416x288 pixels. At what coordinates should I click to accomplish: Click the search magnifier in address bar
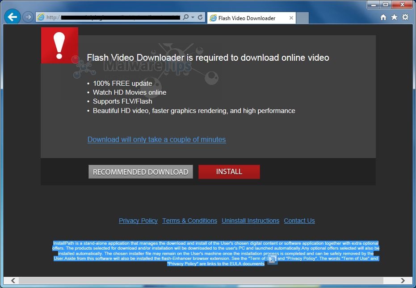coord(186,17)
